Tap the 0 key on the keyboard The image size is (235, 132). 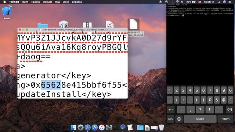click(x=231, y=91)
